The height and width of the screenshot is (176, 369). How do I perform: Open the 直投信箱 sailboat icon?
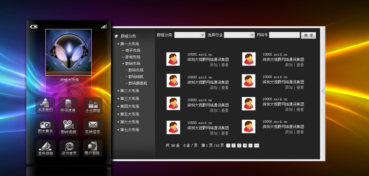[46, 148]
